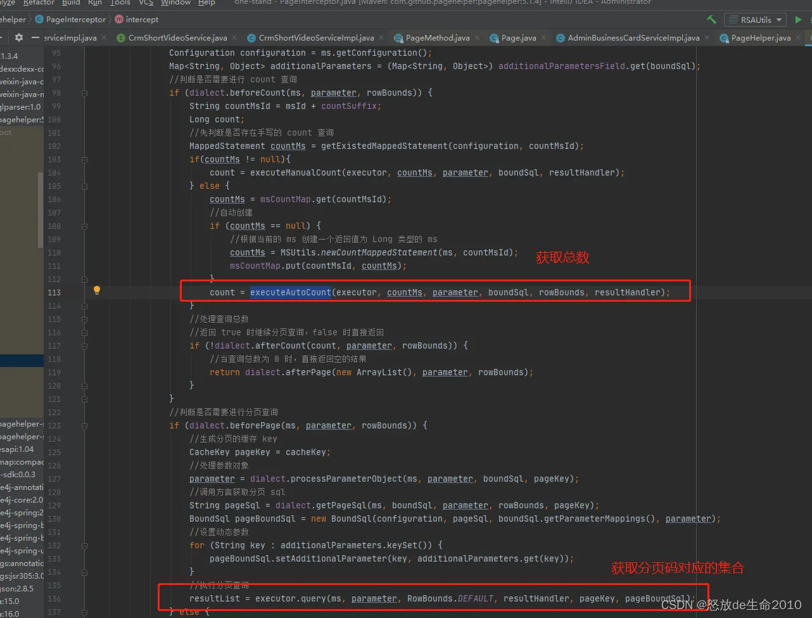
Task: Close the PageMethod.java tab
Action: 477,38
